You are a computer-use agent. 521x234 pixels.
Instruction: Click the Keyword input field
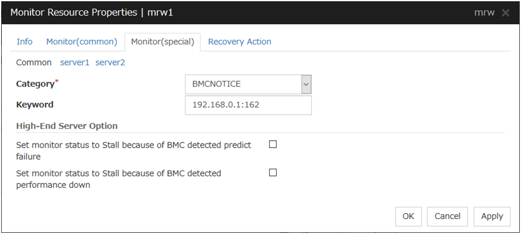pyautogui.click(x=248, y=105)
